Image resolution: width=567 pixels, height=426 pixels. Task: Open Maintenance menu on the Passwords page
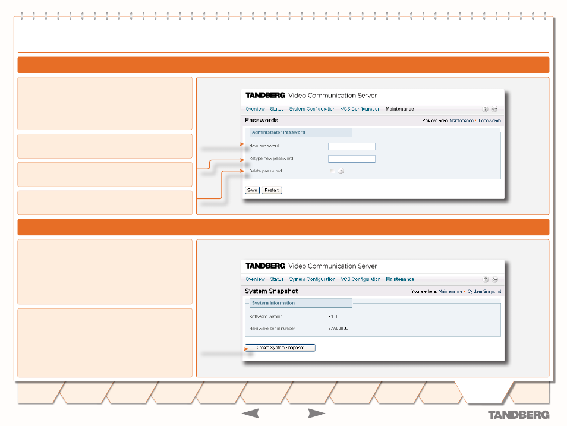pyautogui.click(x=399, y=109)
